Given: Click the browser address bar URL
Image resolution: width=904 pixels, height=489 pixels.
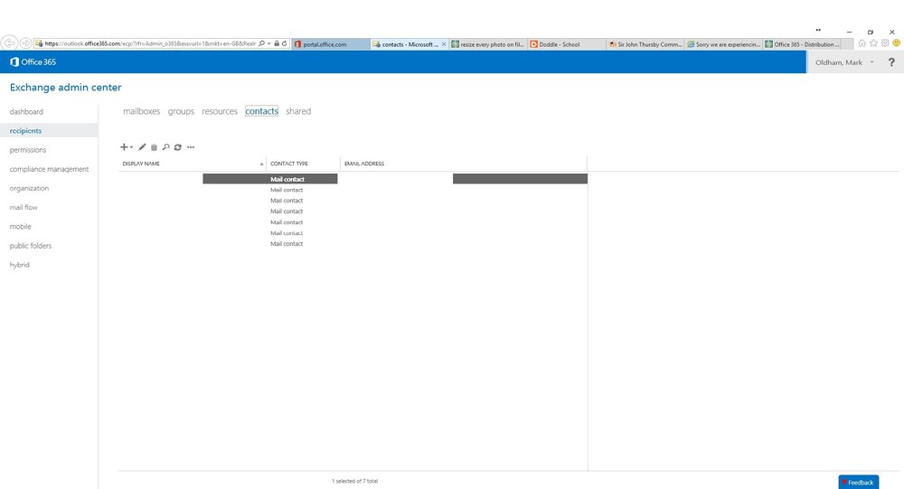Looking at the screenshot, I should point(150,43).
